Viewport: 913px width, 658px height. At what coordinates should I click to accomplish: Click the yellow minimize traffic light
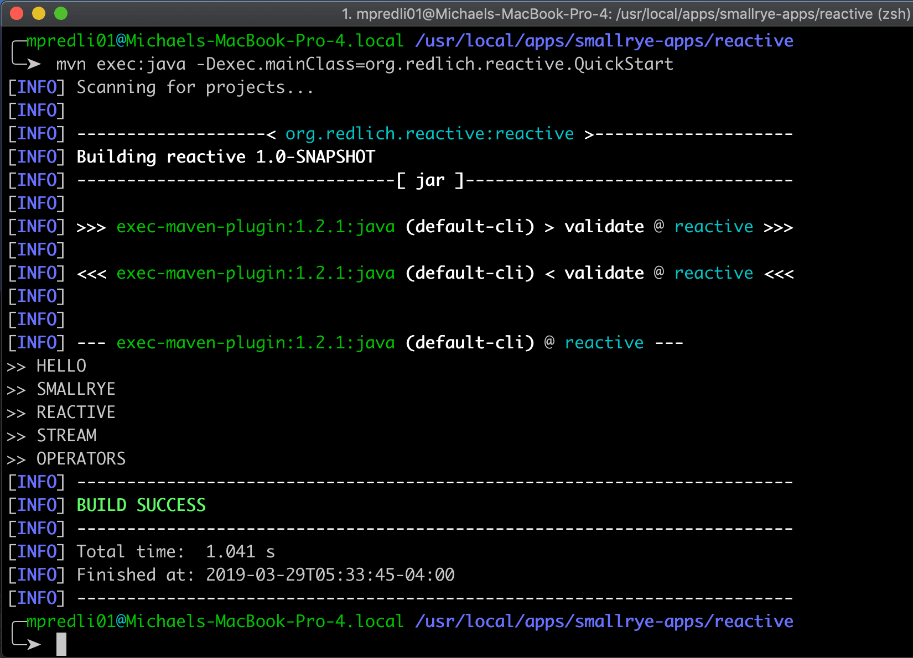(x=39, y=13)
